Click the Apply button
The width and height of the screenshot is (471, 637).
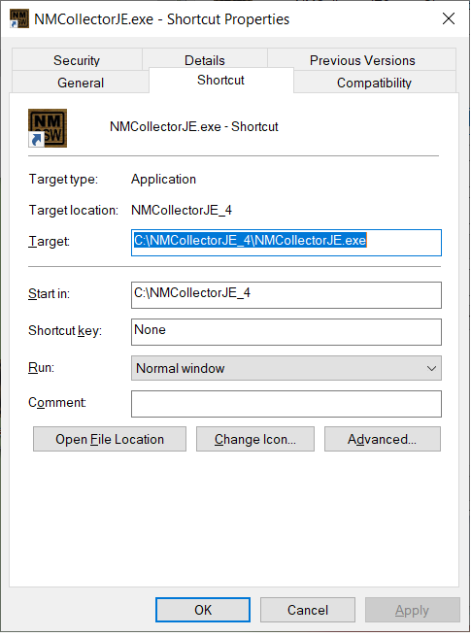point(413,610)
